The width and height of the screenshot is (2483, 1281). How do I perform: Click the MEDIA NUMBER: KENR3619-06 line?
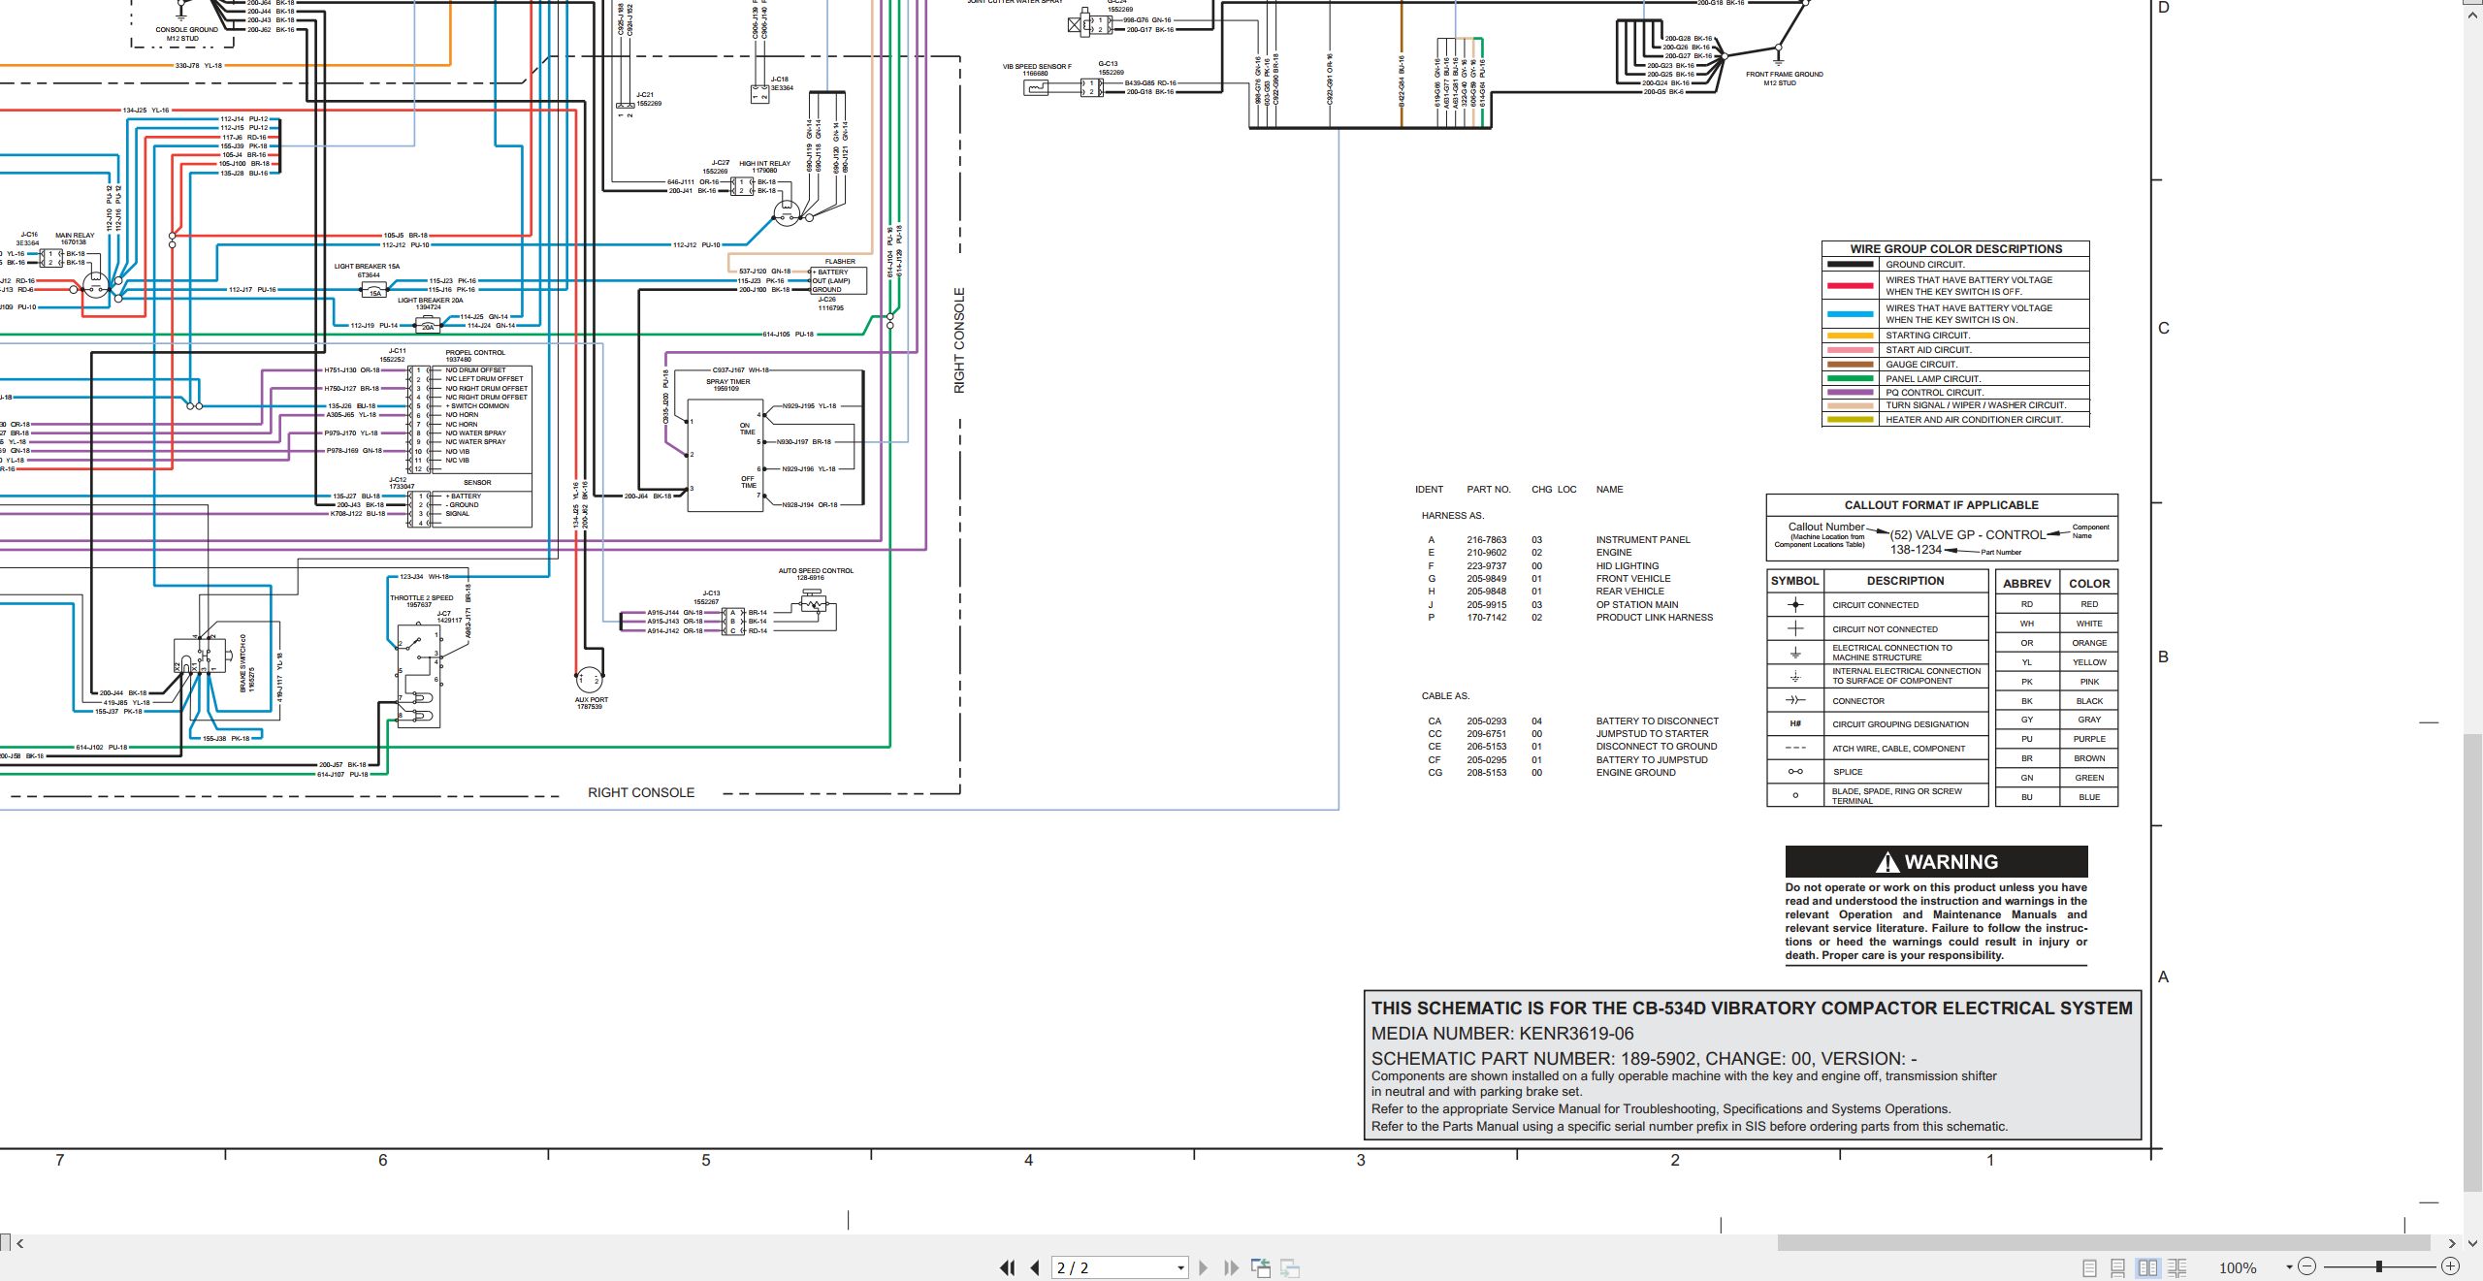click(x=1501, y=1034)
